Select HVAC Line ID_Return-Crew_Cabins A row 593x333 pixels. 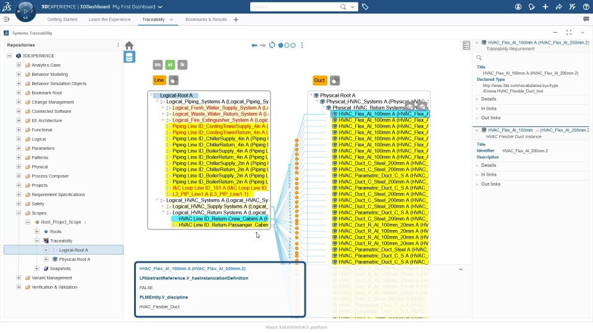pos(220,218)
